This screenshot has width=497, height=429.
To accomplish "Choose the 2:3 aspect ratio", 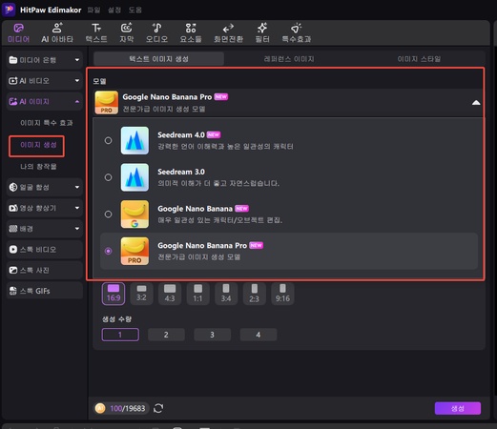I will [x=254, y=294].
